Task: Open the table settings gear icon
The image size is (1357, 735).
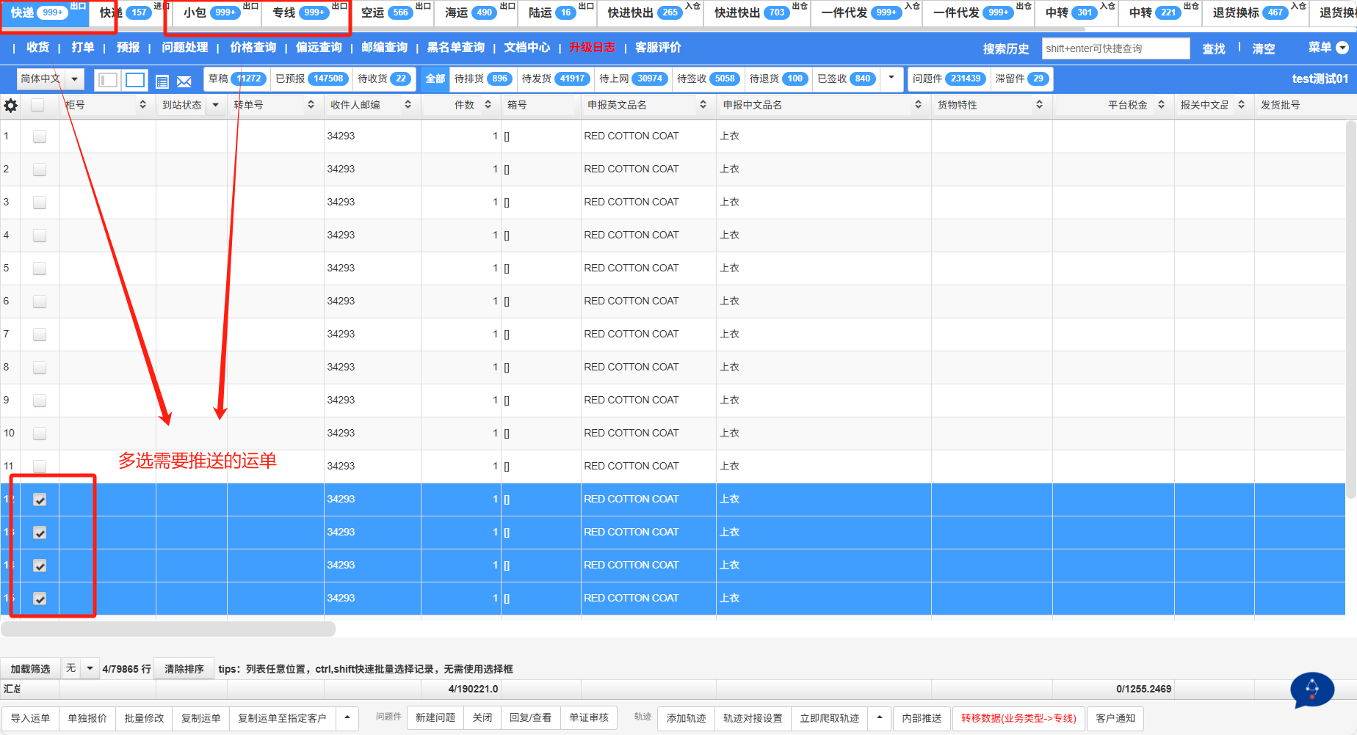Action: (x=11, y=106)
